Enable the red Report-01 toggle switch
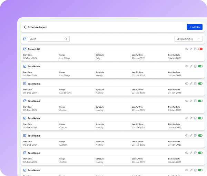Screen dimensions: 207x176 (x=200, y=49)
